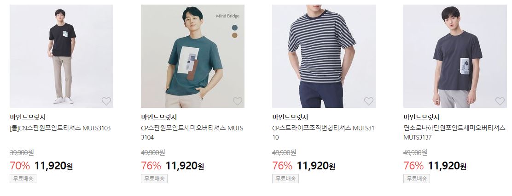512x196 pixels.
Task: Open [쿨]CN스판원포인트티셔츠 MUTS3103 product title
Action: [60, 128]
